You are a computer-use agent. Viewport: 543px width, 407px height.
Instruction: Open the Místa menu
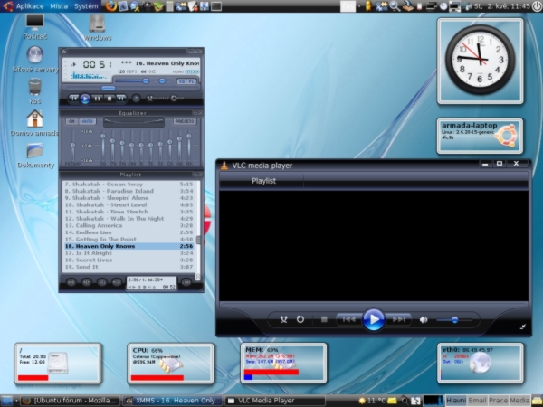coord(59,6)
